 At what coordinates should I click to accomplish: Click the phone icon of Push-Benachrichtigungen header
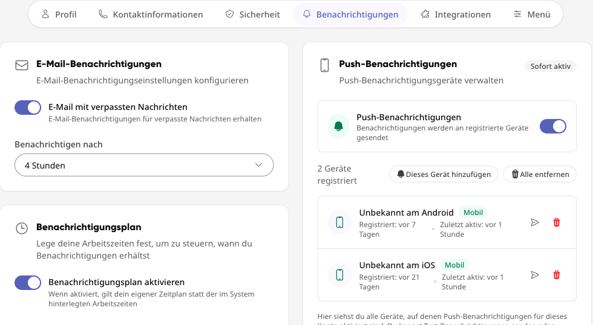tap(324, 65)
